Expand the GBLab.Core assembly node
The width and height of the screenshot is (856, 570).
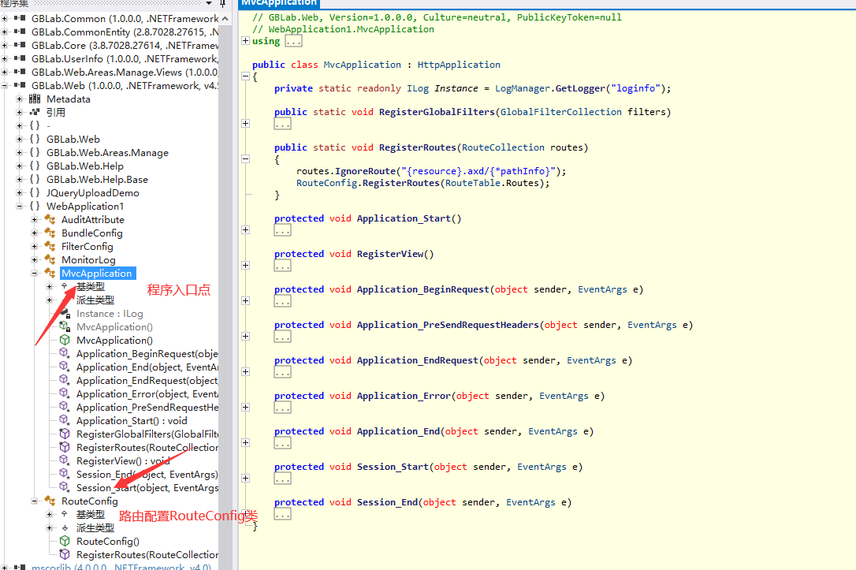coord(5,46)
